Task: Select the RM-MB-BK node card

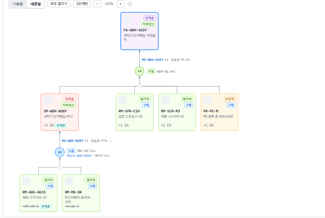Action: [x=81, y=193]
